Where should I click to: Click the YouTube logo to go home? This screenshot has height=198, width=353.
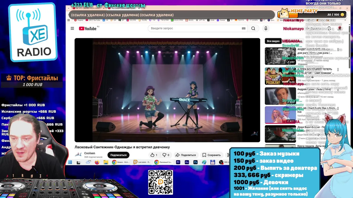click(x=88, y=29)
